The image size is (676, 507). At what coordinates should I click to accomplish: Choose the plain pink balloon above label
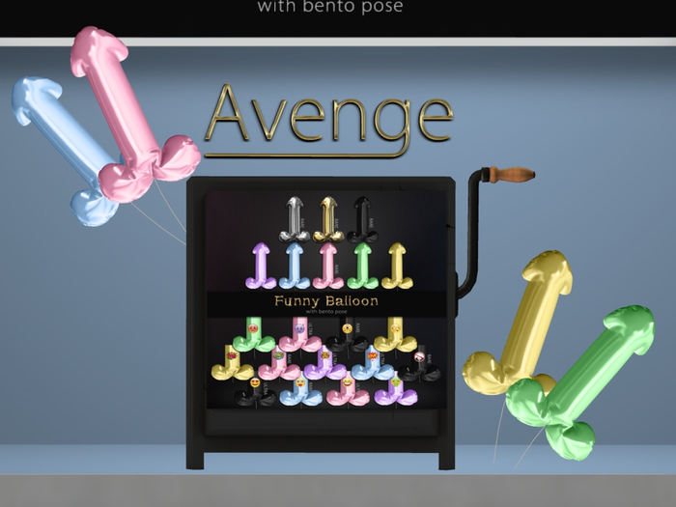tap(328, 266)
